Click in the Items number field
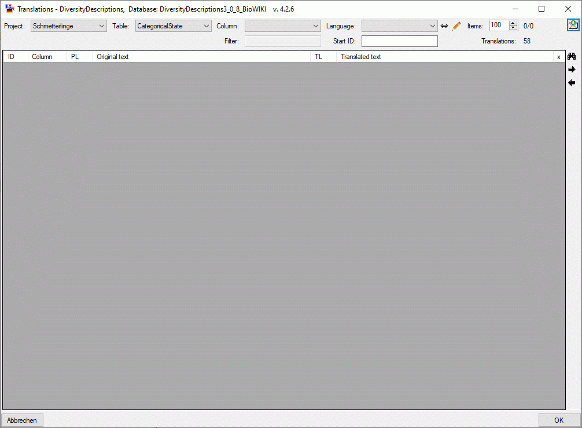The image size is (582, 428). (498, 25)
